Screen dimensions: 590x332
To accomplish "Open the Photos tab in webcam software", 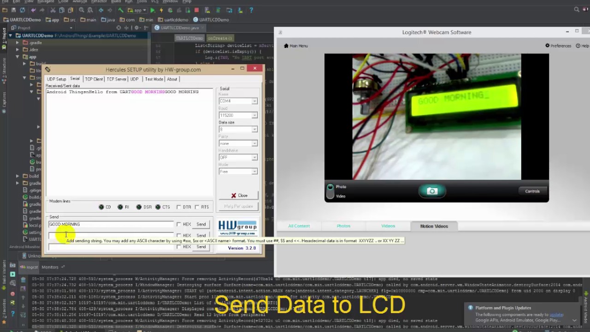I will 343,226.
